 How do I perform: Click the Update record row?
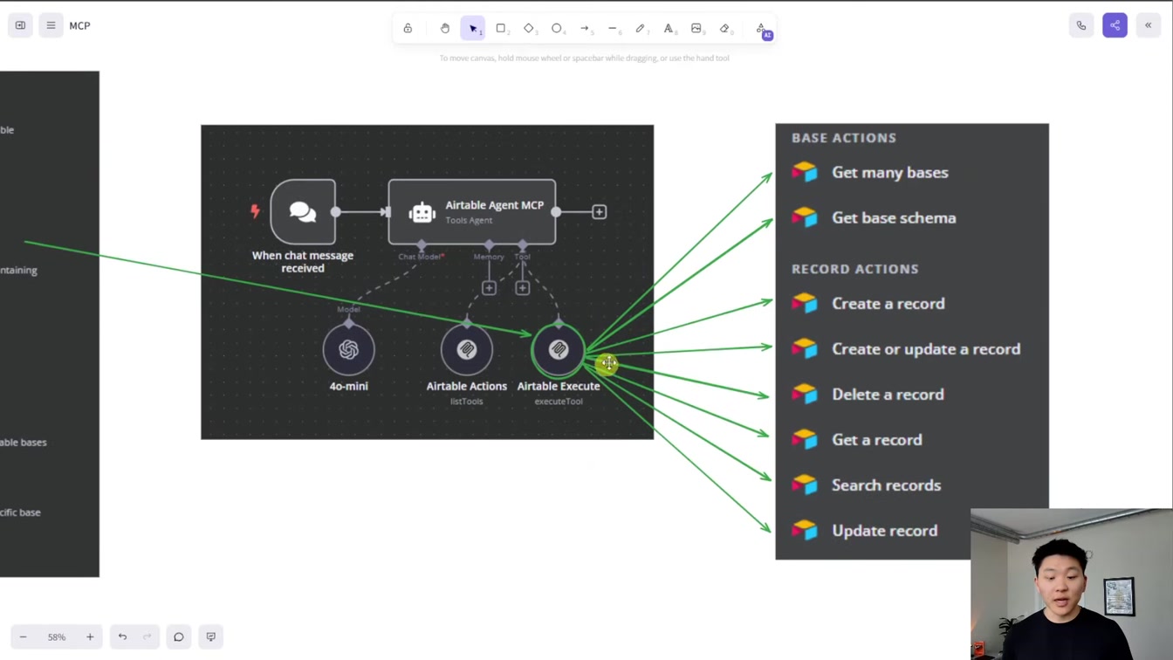(873, 530)
